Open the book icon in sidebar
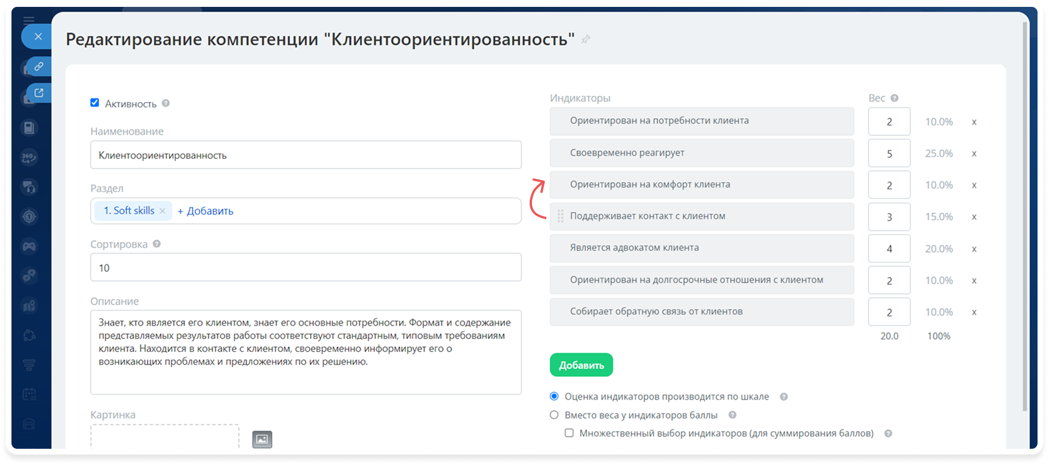1049x465 pixels. 29,128
